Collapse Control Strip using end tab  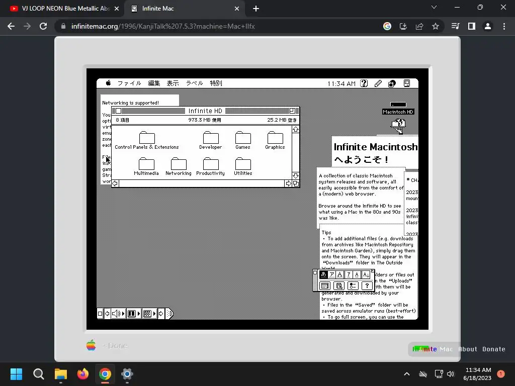[x=169, y=314]
